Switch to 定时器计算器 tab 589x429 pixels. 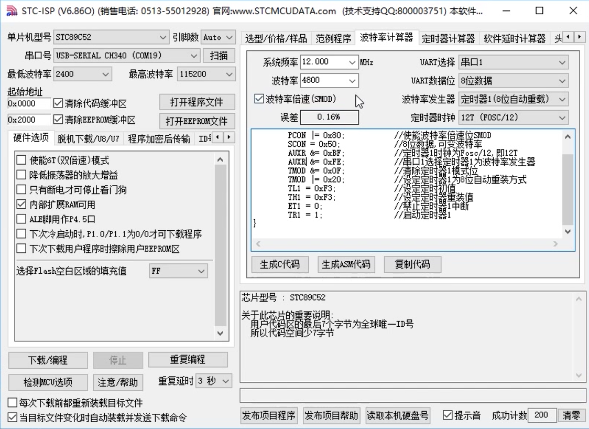point(448,38)
